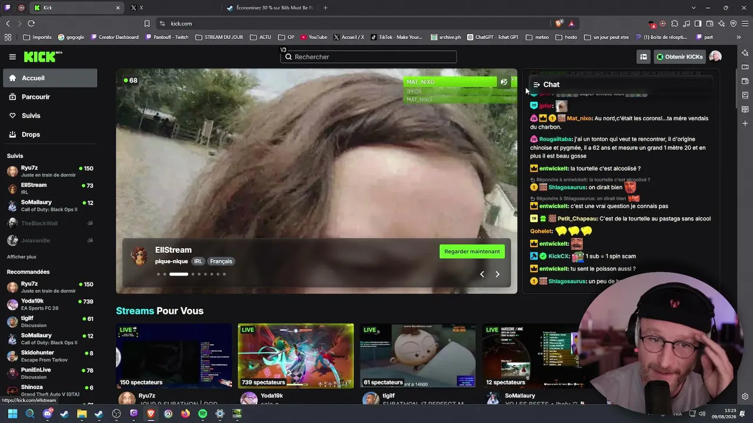The height and width of the screenshot is (423, 753).
Task: Open the browser extensions puzzle icon
Action: click(675, 23)
